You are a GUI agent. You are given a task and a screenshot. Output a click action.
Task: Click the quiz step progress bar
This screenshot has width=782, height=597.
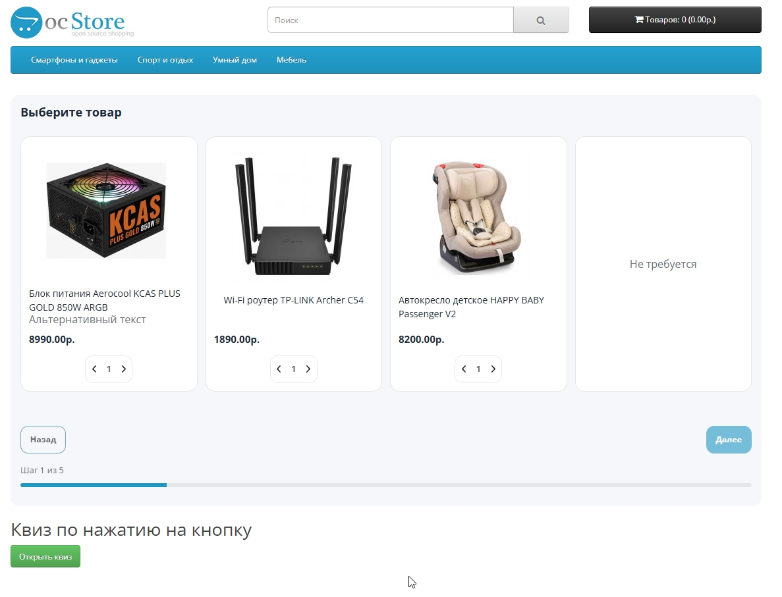(385, 485)
